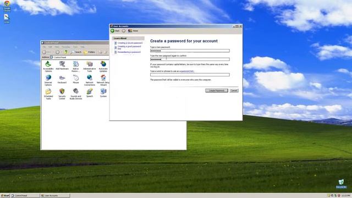Click the system tray clock

pos(346,196)
